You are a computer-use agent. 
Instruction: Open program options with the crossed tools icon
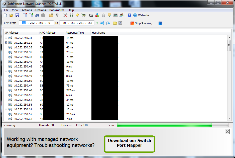click(65, 15)
